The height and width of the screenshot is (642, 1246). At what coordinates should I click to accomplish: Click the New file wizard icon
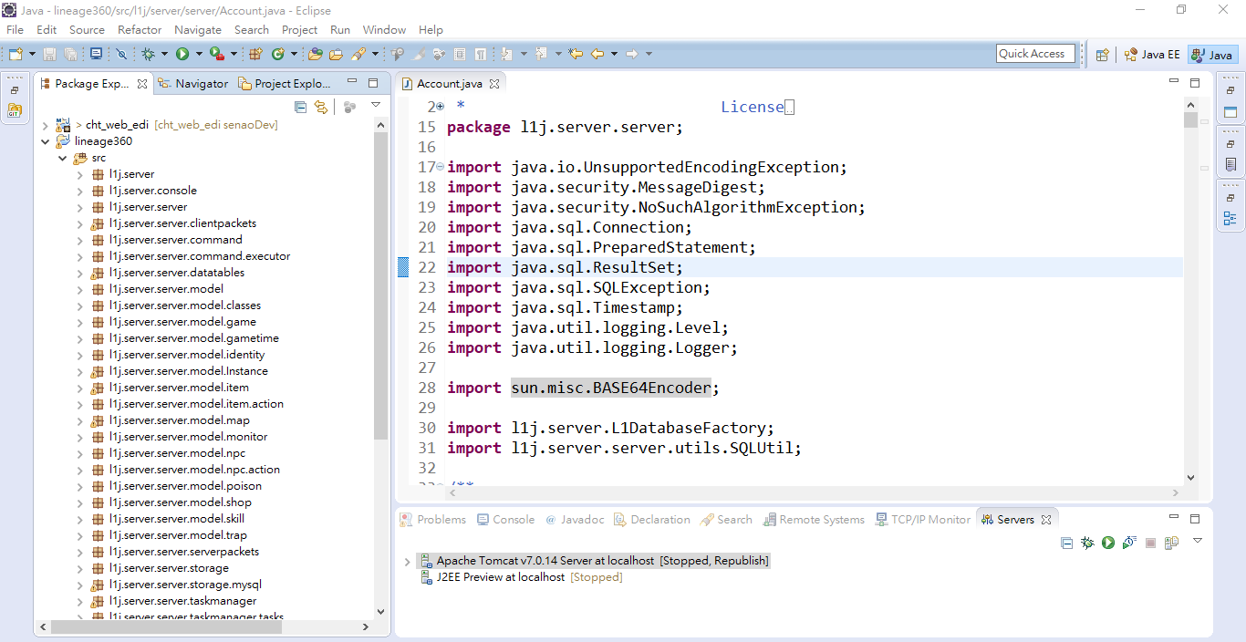pyautogui.click(x=16, y=54)
